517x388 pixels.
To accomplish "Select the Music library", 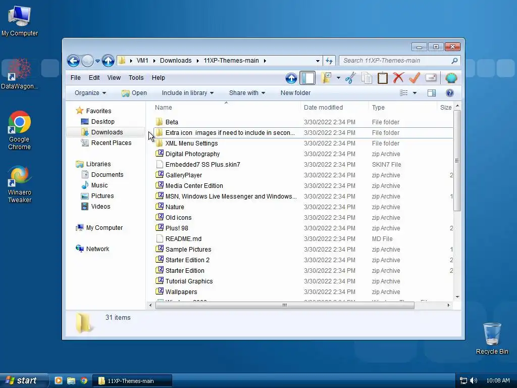I will [99, 185].
